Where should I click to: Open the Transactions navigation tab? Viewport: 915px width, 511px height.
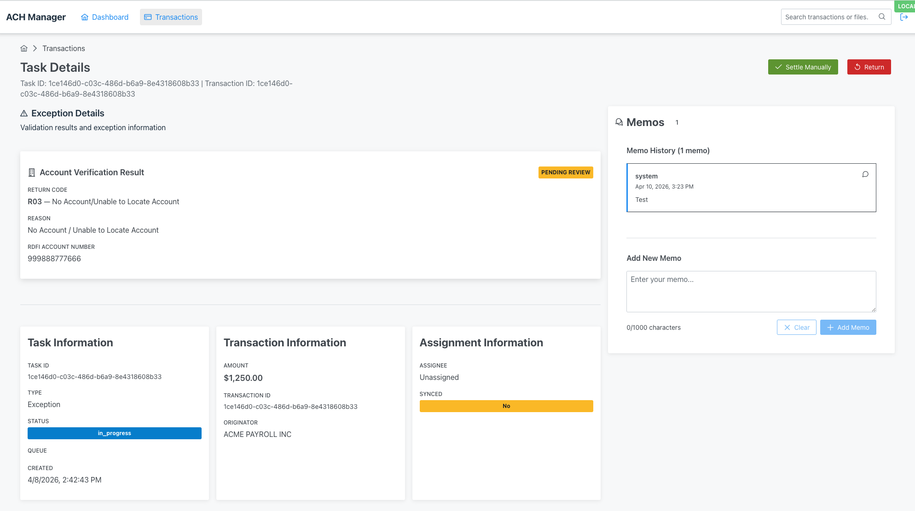click(x=176, y=17)
